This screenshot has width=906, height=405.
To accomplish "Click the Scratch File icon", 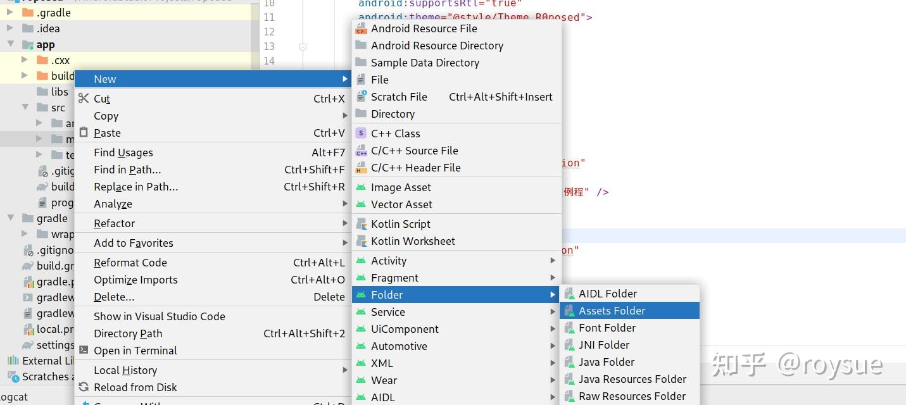I will pos(361,97).
